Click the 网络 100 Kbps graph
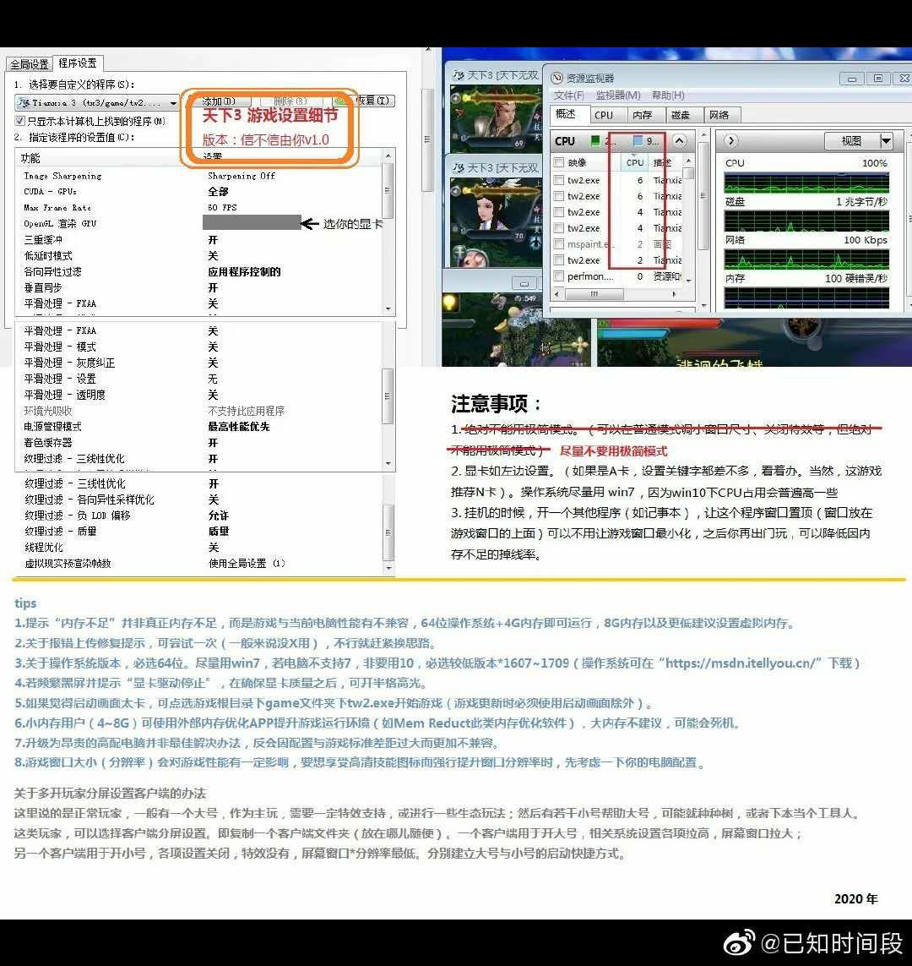Image resolution: width=912 pixels, height=966 pixels. [806, 259]
